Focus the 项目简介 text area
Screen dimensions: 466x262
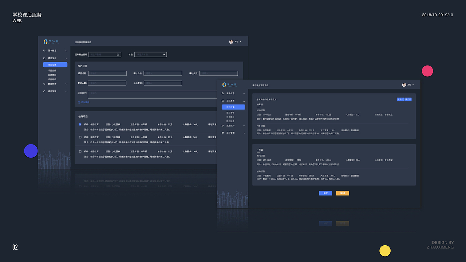tap(153, 95)
